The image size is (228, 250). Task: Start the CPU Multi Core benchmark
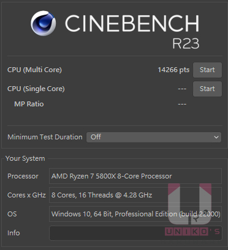[207, 70]
